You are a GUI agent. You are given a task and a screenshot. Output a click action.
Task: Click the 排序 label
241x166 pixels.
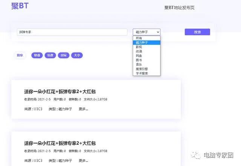(x=20, y=55)
